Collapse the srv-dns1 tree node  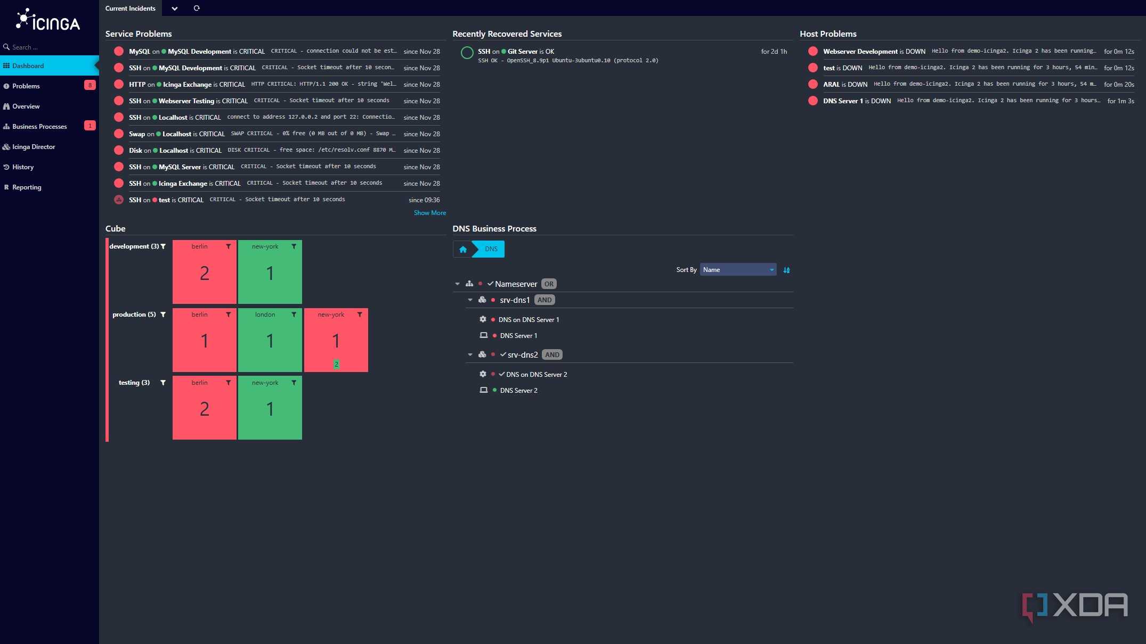tap(470, 300)
